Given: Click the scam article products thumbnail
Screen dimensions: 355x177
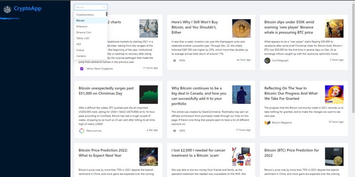Looking at the screenshot, I should click(x=241, y=157).
